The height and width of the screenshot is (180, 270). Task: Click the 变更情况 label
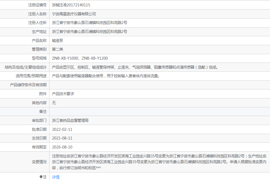pos(39,162)
